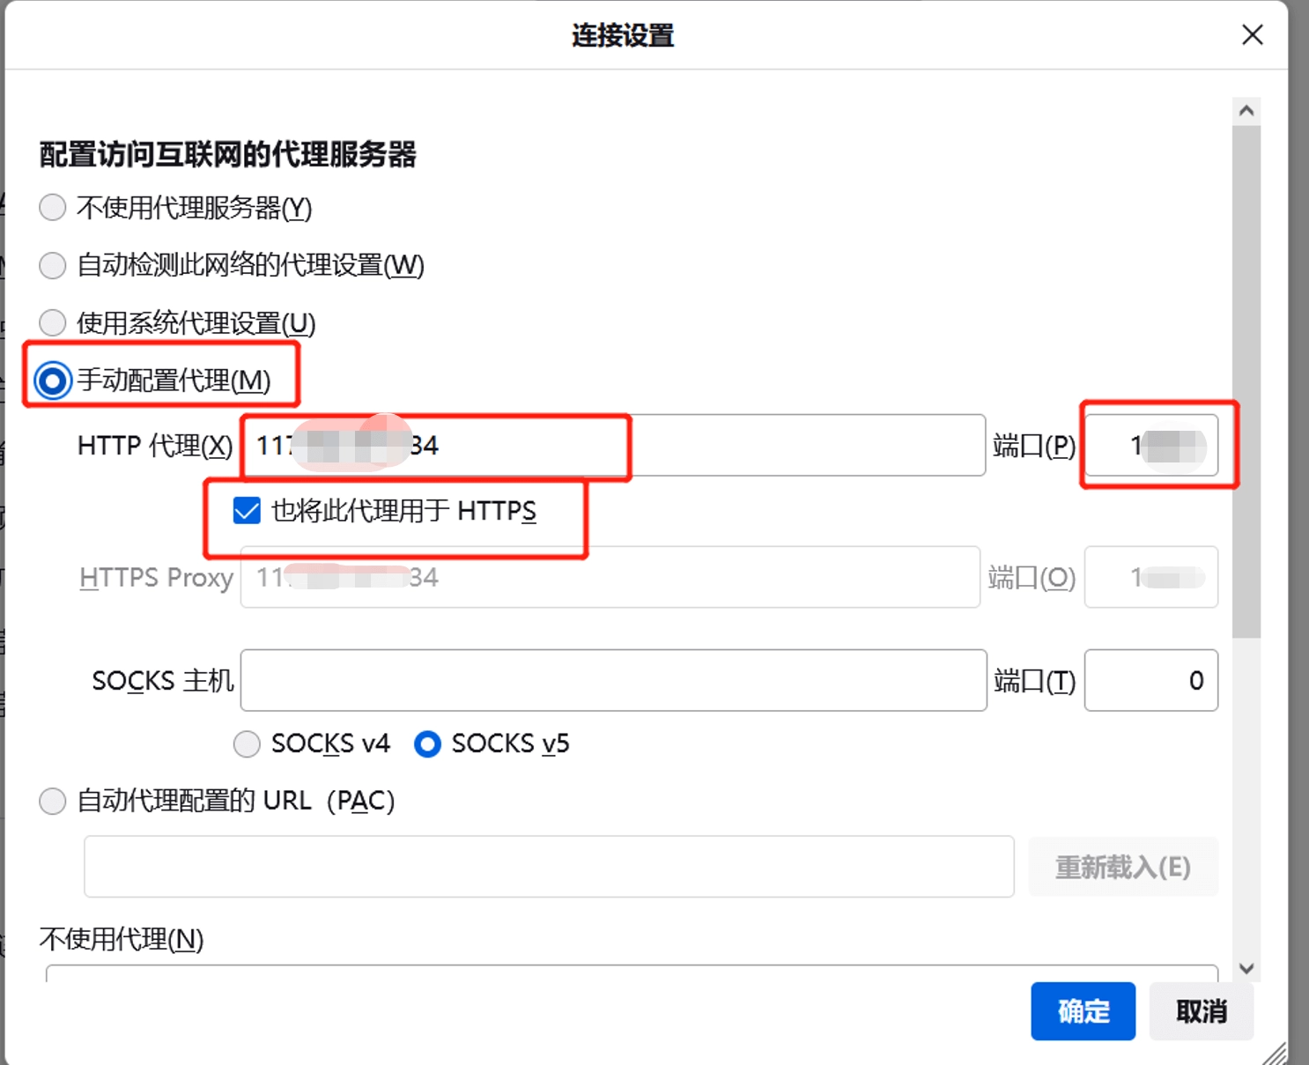Uncheck 也将此代理用于 HTTPS checkbox
The width and height of the screenshot is (1309, 1065).
click(x=247, y=511)
